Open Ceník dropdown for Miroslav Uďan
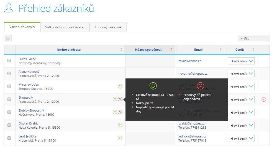Screen dimensions: 272x146 coord(241,86)
